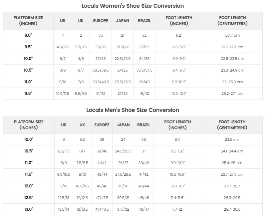Click the '8.9-9.3"' foot length cell

click(179, 59)
